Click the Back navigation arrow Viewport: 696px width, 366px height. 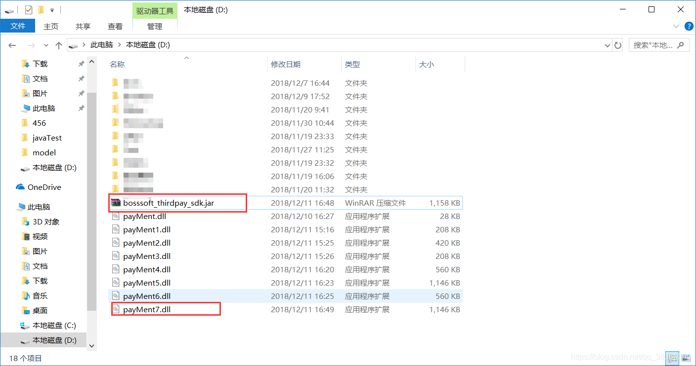pos(12,45)
